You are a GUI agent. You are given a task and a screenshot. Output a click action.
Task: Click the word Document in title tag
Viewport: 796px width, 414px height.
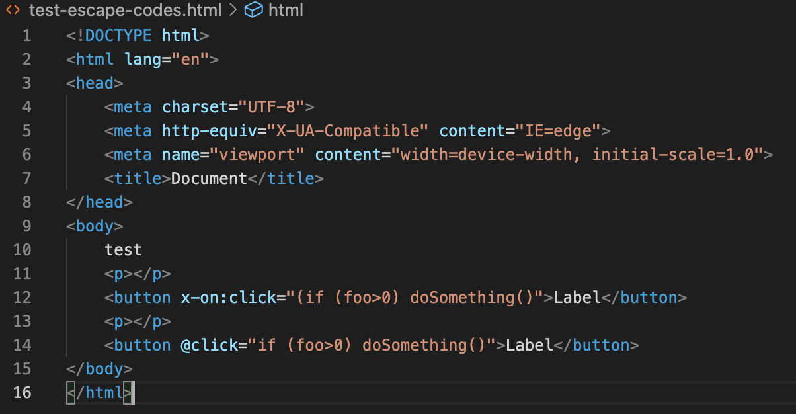[209, 179]
